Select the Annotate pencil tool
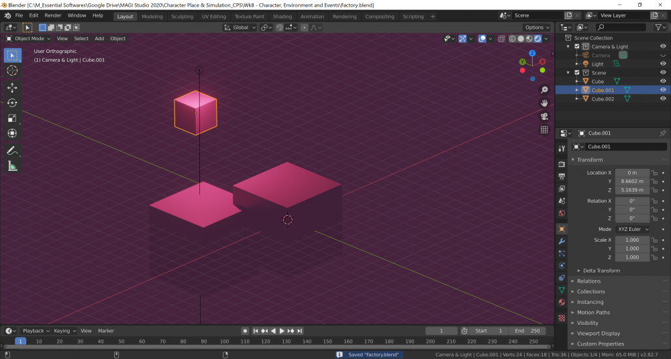Image resolution: width=671 pixels, height=359 pixels. 12,151
